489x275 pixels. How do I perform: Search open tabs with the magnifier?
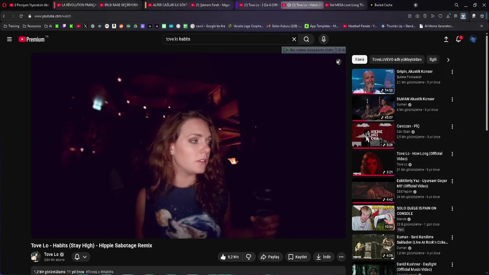[457, 5]
